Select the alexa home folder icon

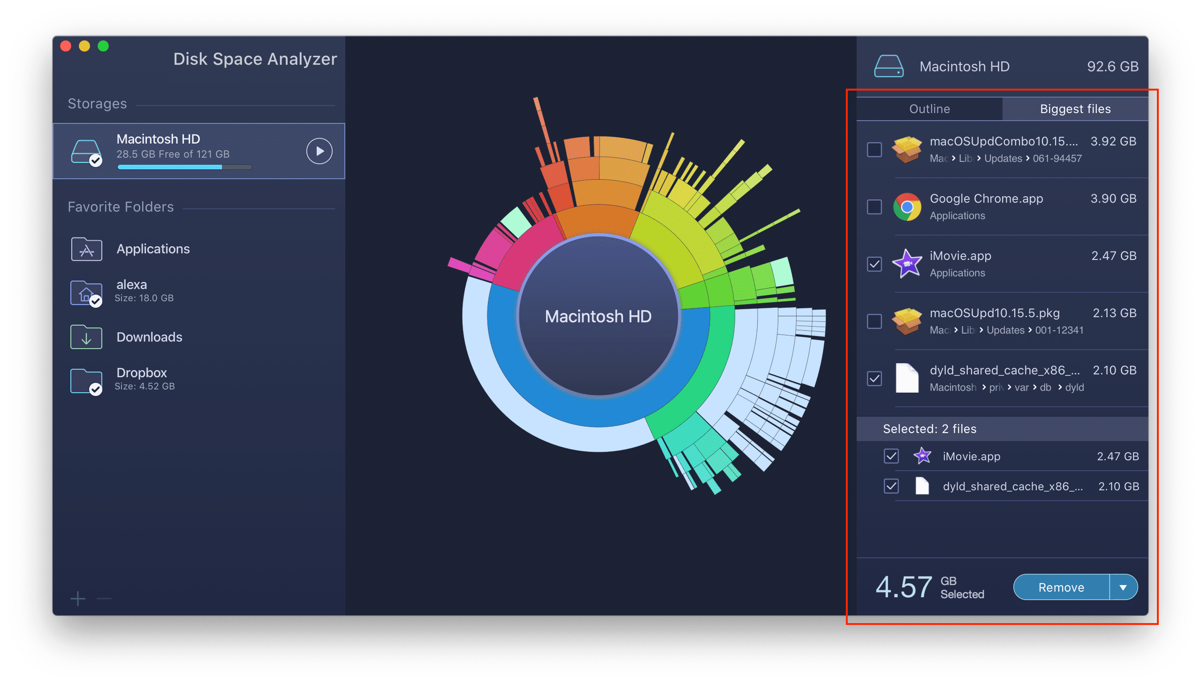tap(89, 292)
